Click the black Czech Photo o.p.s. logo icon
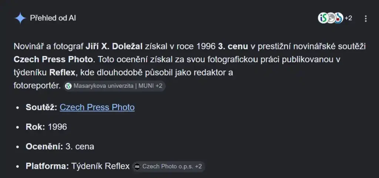This screenshot has width=379, height=178. pos(137,167)
